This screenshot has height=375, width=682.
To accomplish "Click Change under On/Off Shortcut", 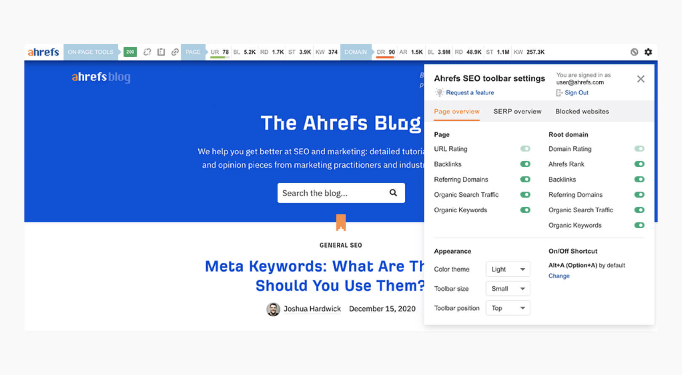I will 559,276.
